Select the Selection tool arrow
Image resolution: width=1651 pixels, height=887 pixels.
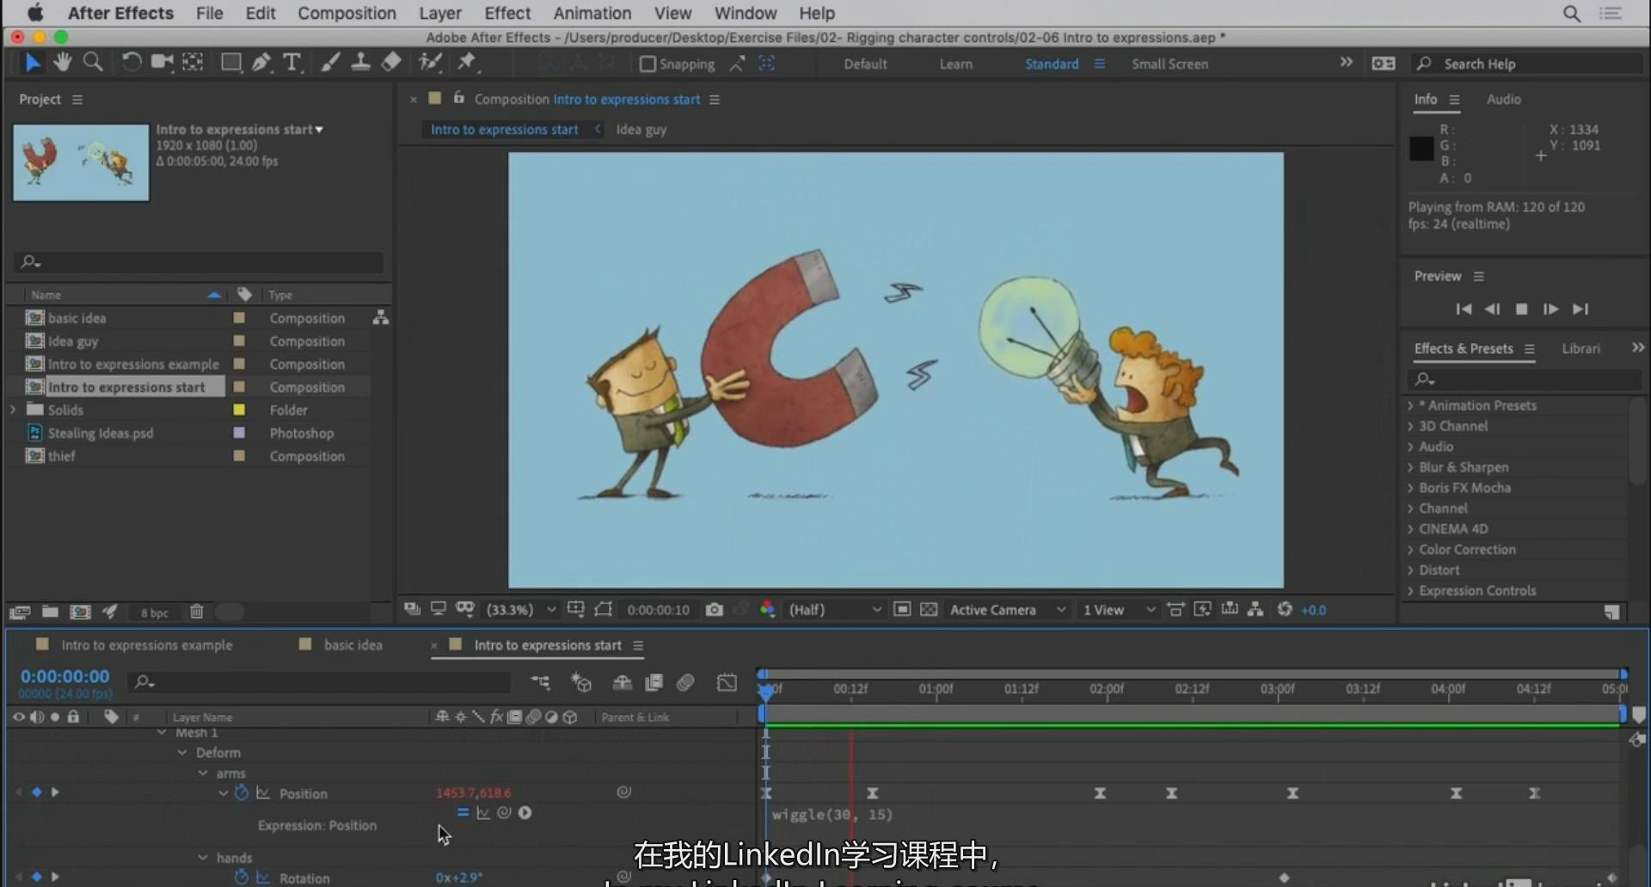32,62
